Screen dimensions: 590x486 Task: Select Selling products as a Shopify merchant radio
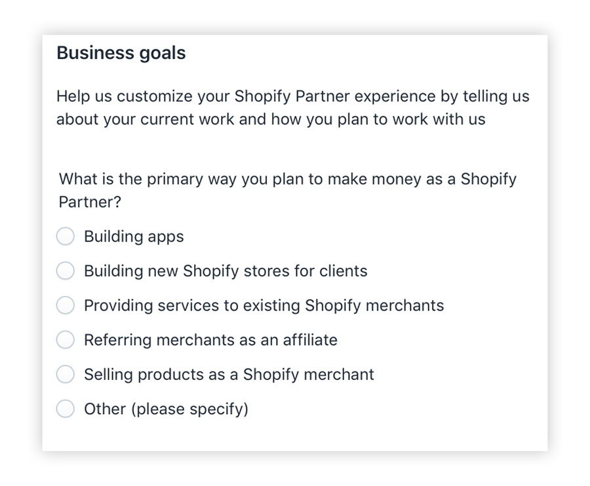[65, 375]
